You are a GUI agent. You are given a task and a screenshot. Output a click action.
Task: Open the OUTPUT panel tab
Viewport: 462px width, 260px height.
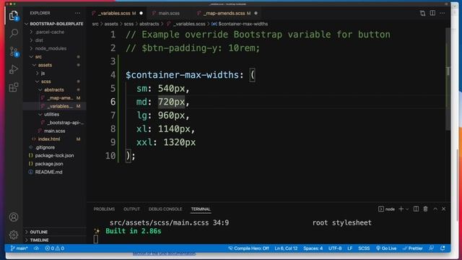(131, 209)
